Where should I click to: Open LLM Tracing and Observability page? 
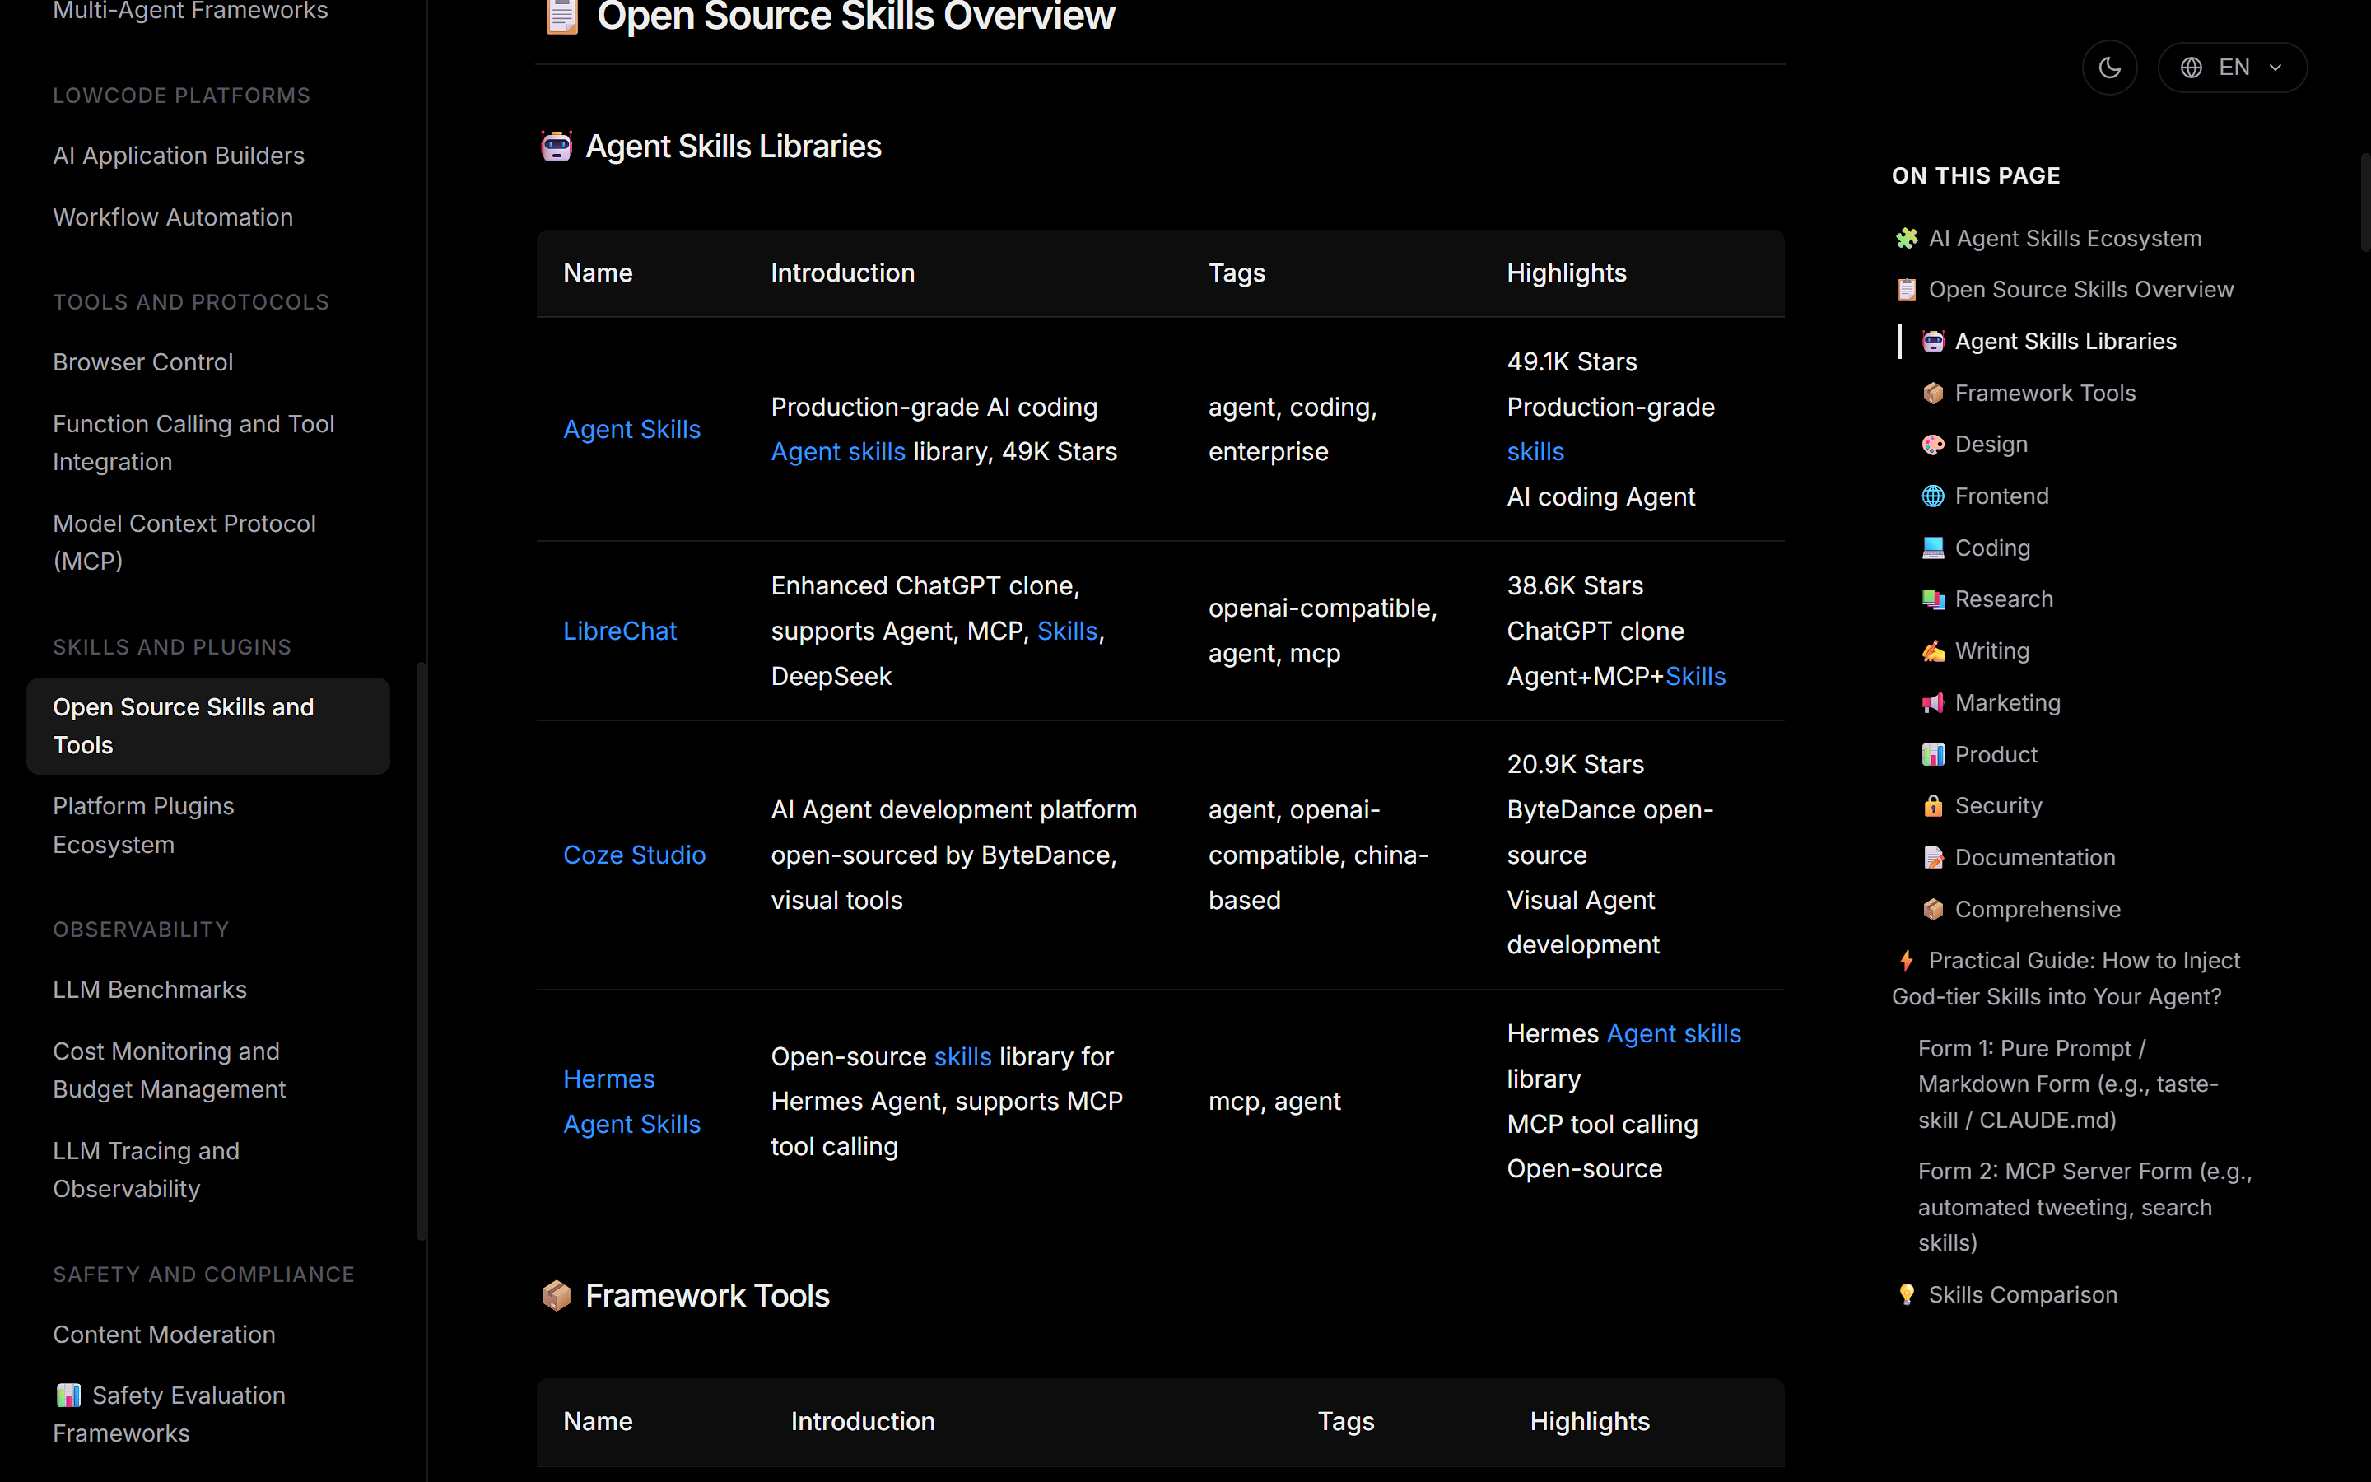pos(146,1169)
